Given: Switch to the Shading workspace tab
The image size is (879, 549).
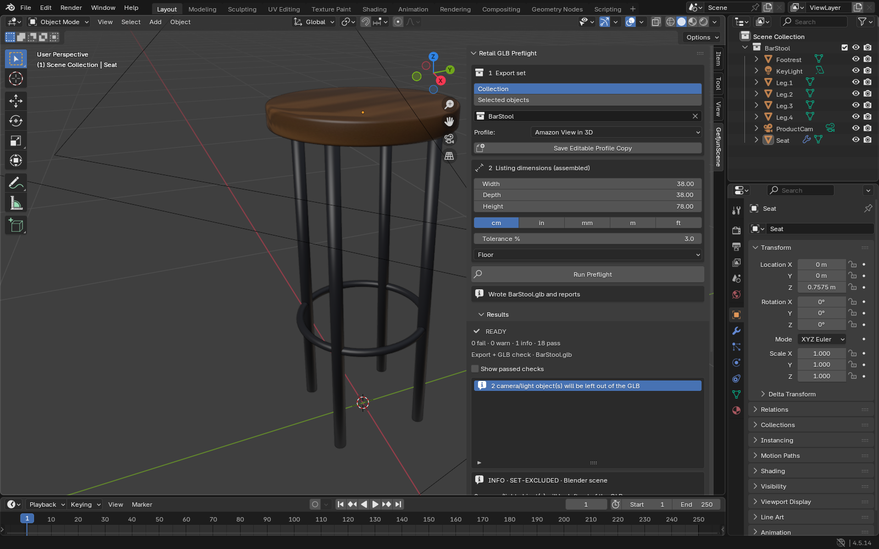Looking at the screenshot, I should (374, 9).
